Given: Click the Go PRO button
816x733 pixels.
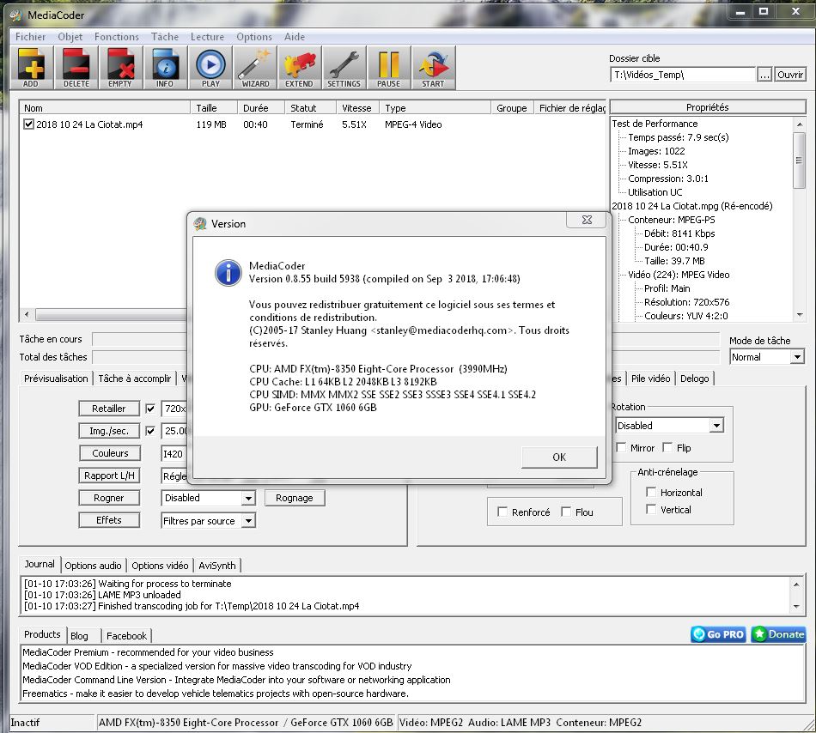Looking at the screenshot, I should (x=718, y=634).
